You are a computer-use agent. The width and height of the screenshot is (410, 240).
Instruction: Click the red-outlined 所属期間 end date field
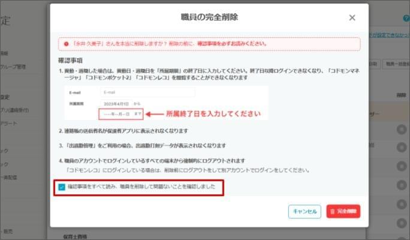(122, 113)
